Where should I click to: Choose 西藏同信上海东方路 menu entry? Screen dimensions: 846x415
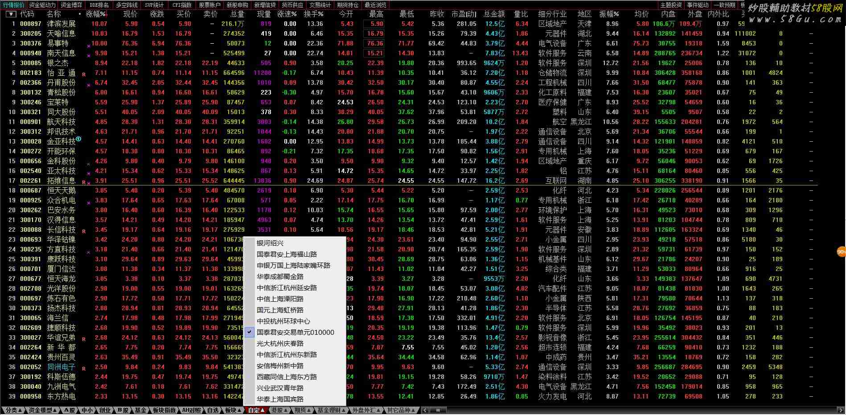coord(295,377)
